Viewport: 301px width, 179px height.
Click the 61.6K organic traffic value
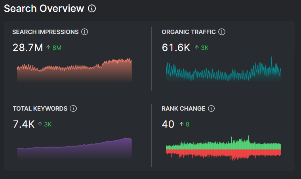176,48
